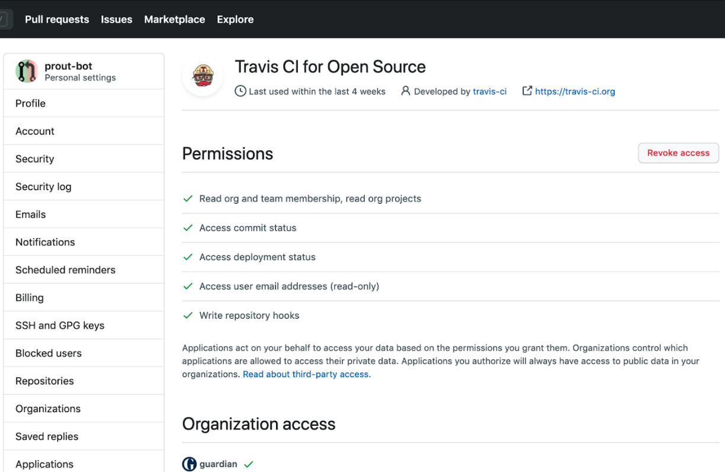725x472 pixels.
Task: Click the clock icon beside Last used
Action: pyautogui.click(x=240, y=91)
